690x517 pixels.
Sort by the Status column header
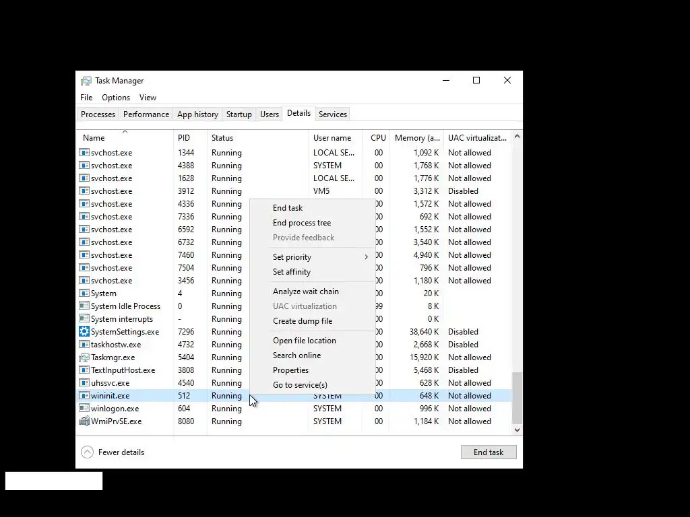pyautogui.click(x=258, y=137)
